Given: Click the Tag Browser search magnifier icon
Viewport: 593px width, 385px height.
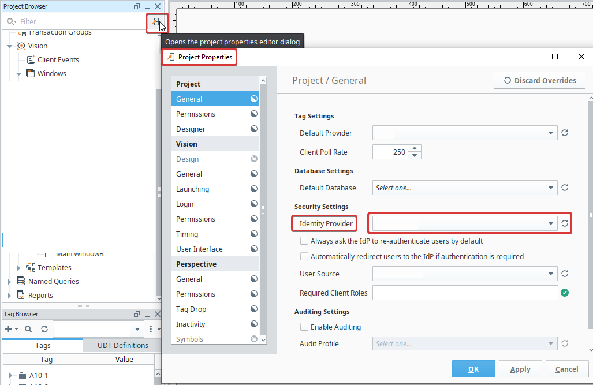Looking at the screenshot, I should [x=28, y=329].
